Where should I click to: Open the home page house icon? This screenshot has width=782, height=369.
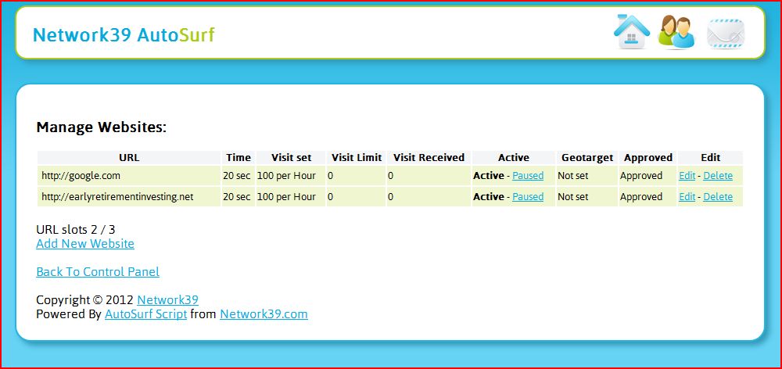[631, 32]
